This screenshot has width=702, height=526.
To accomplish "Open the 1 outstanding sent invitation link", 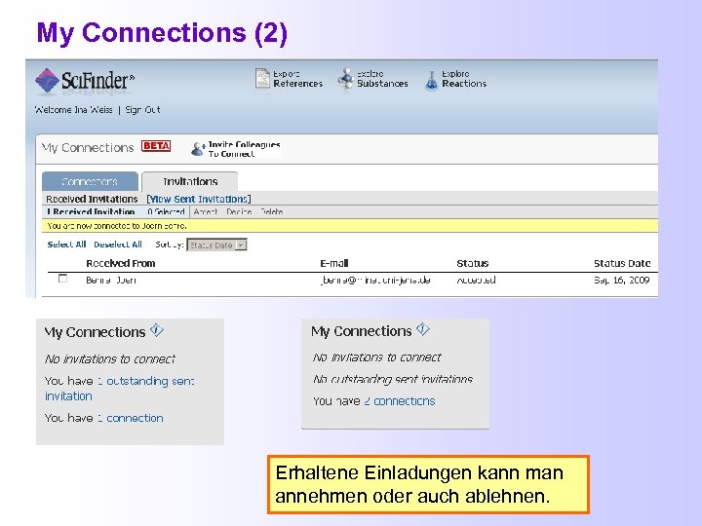I will (120, 389).
